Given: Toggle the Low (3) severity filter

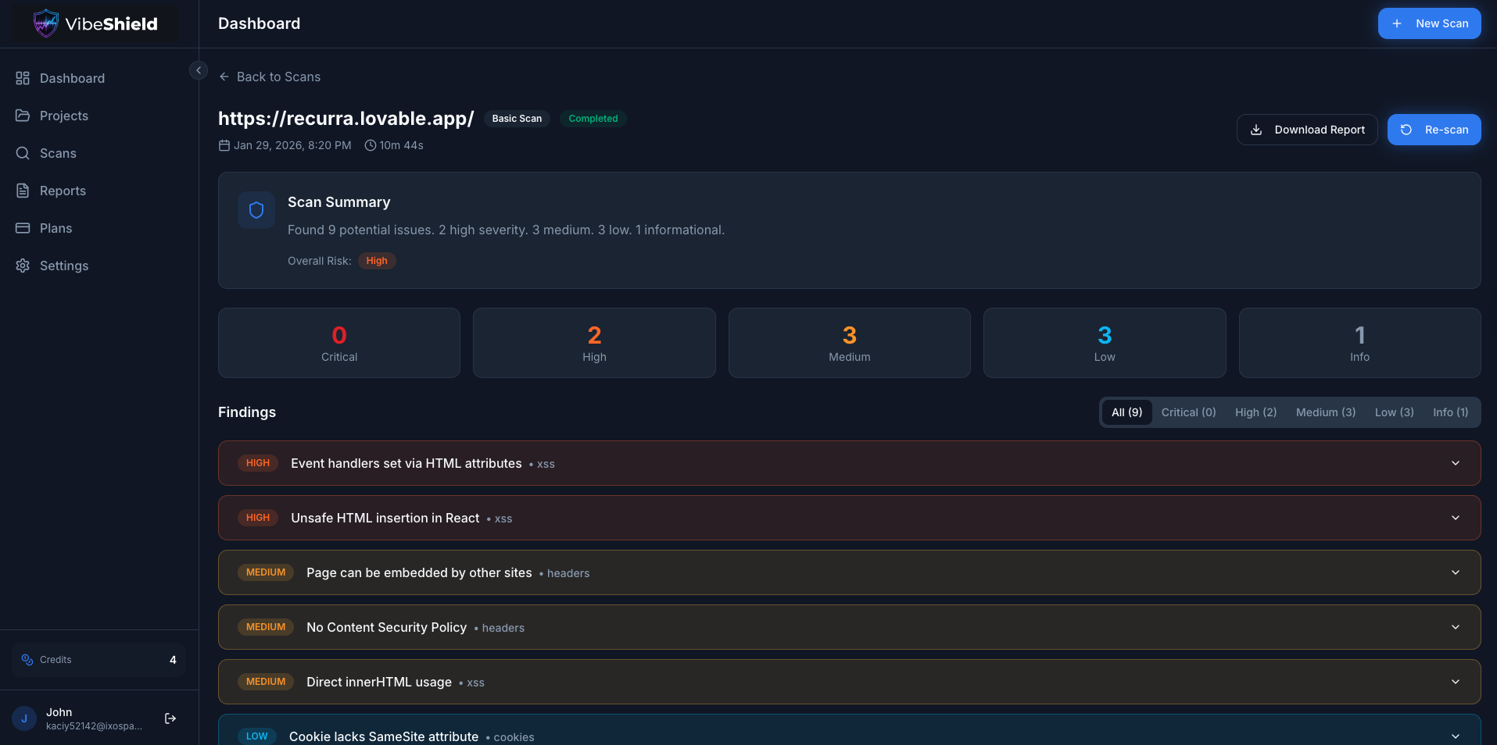Looking at the screenshot, I should pyautogui.click(x=1394, y=412).
